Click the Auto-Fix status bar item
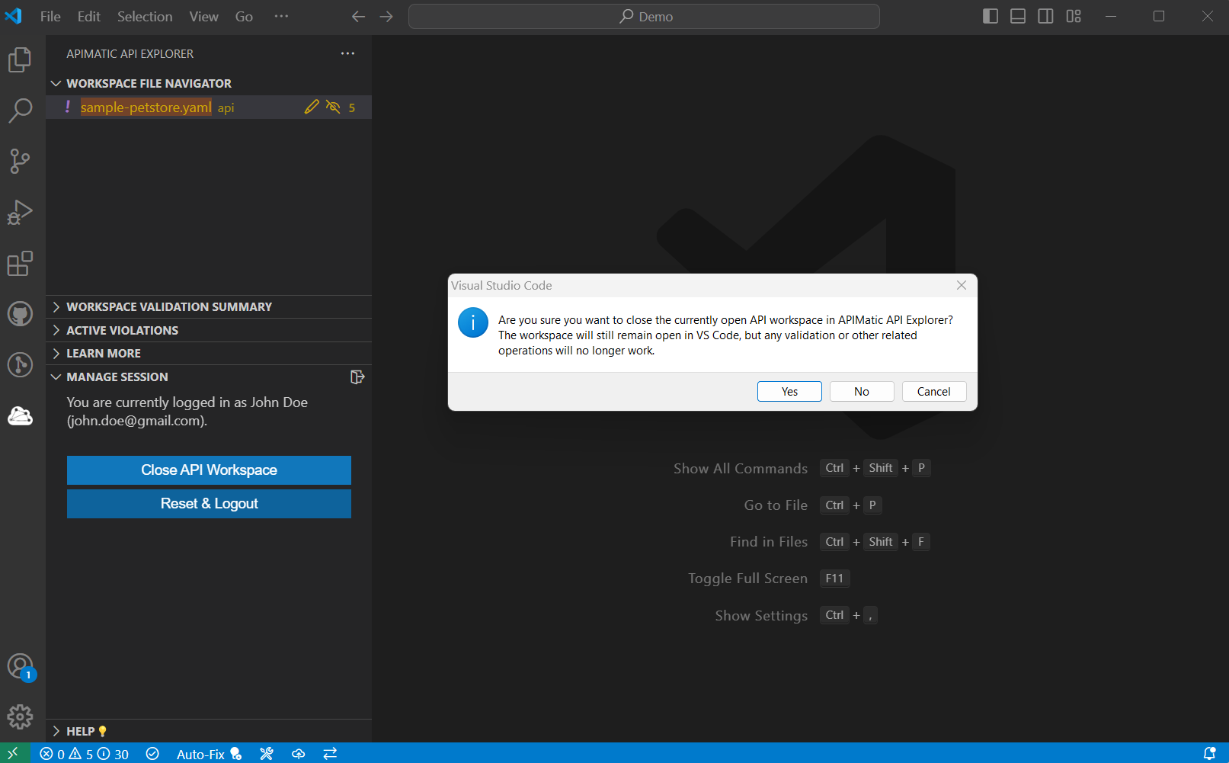The image size is (1229, 763). pyautogui.click(x=209, y=754)
